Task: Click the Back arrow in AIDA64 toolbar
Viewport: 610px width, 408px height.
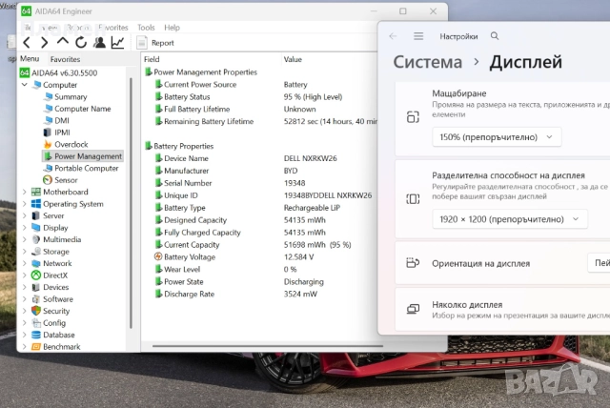Action: [x=27, y=42]
